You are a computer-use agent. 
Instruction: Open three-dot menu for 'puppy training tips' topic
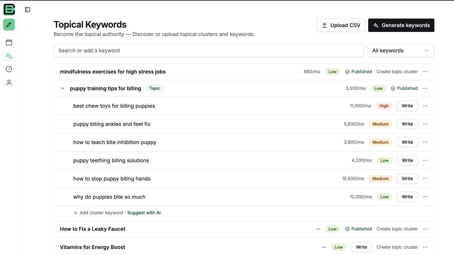click(425, 88)
